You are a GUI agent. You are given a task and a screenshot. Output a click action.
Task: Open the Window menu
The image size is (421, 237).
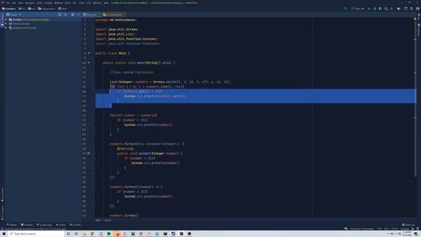(97, 3)
